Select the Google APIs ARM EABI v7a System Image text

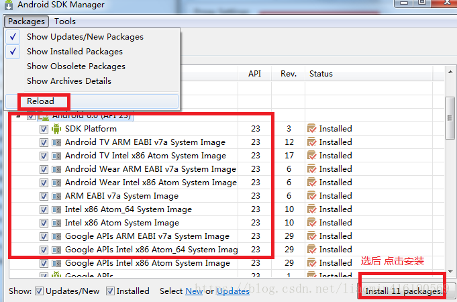147,236
